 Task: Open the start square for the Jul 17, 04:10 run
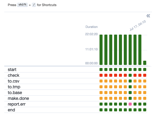[x=130, y=69]
